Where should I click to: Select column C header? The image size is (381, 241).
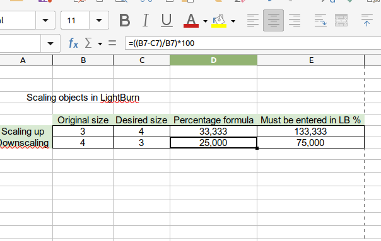142,60
